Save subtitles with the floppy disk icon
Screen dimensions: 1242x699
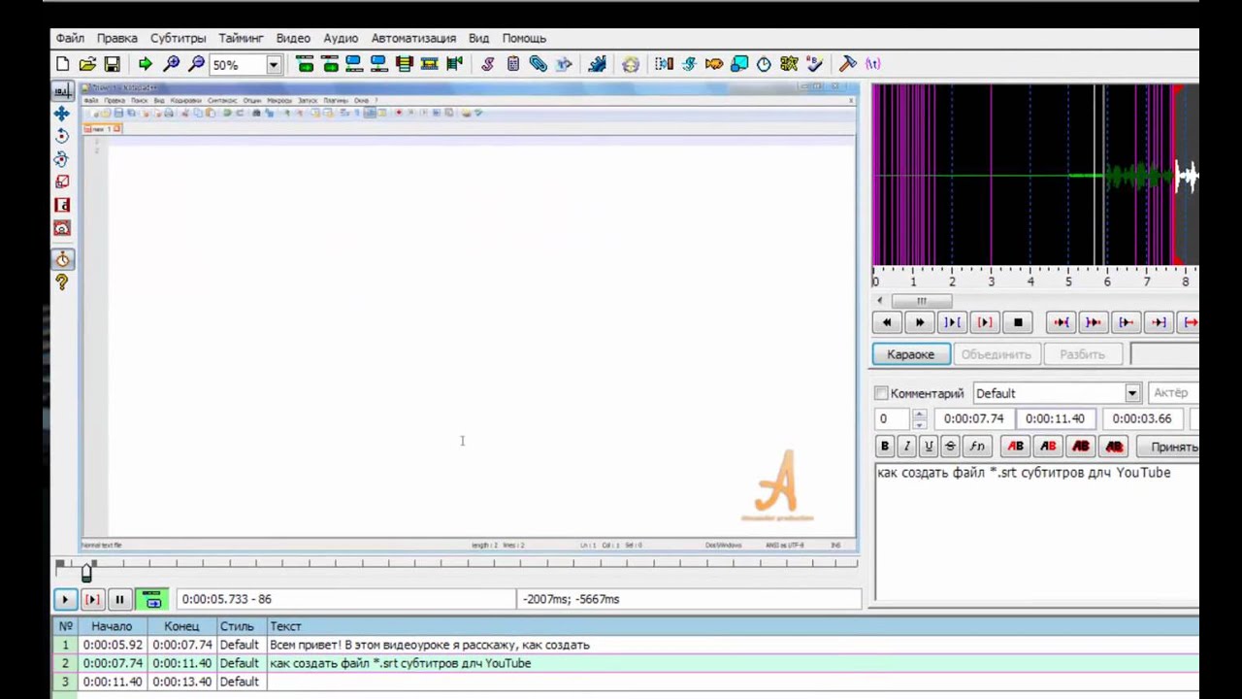tap(112, 64)
